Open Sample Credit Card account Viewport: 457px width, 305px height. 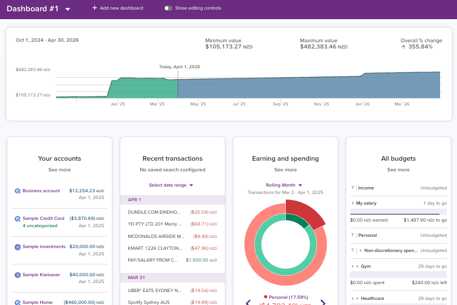click(43, 218)
